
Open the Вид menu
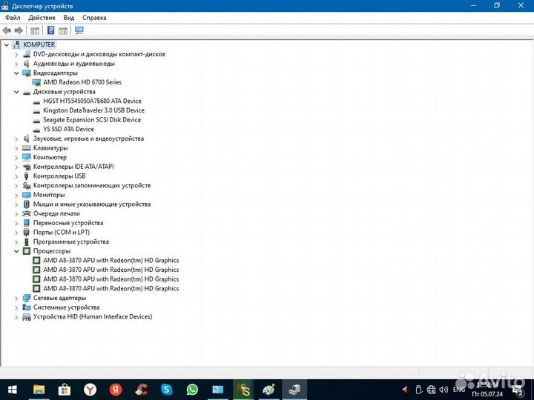pyautogui.click(x=69, y=18)
